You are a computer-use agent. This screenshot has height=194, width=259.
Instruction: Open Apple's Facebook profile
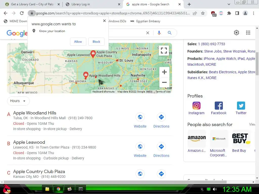[219, 108]
